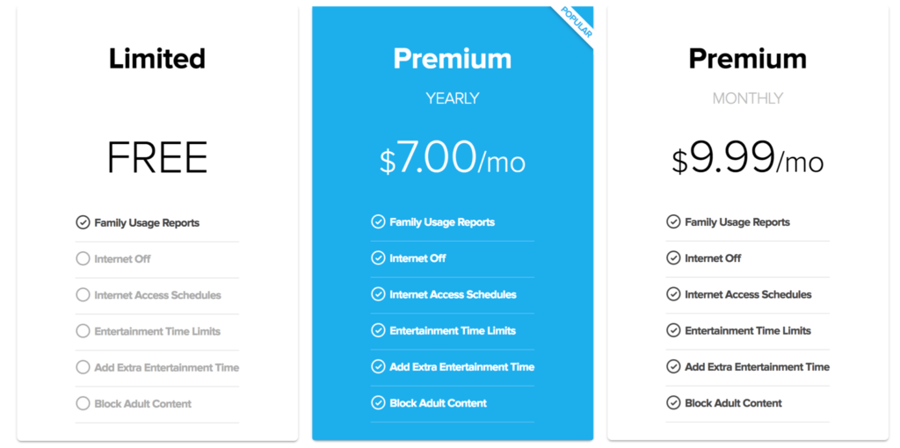The width and height of the screenshot is (900, 448).
Task: Click circle beside Limited Internet Access Schedules
Action: point(83,295)
